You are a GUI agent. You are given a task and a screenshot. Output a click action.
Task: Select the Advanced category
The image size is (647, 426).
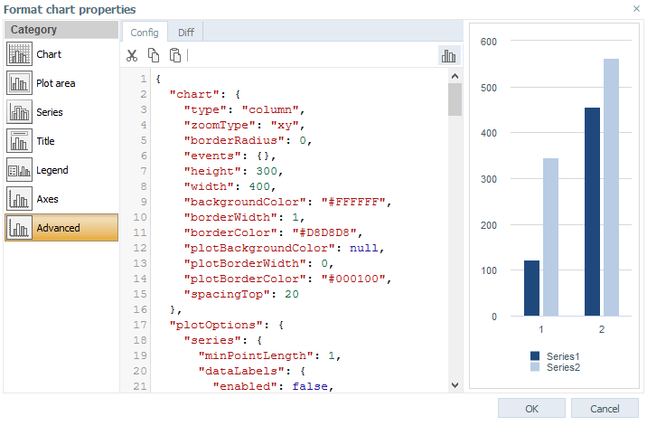pyautogui.click(x=61, y=228)
